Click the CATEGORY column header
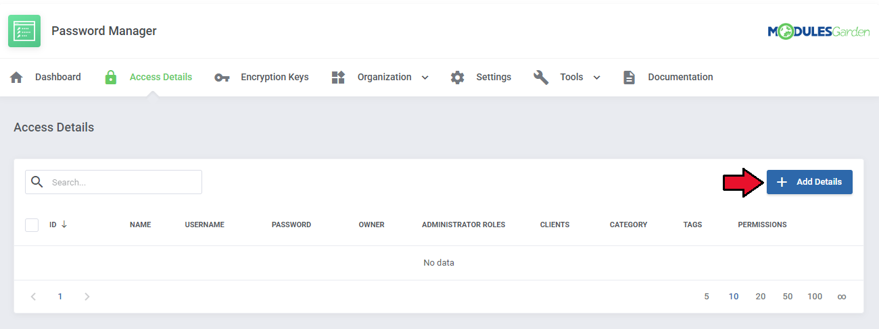879x329 pixels. 628,225
